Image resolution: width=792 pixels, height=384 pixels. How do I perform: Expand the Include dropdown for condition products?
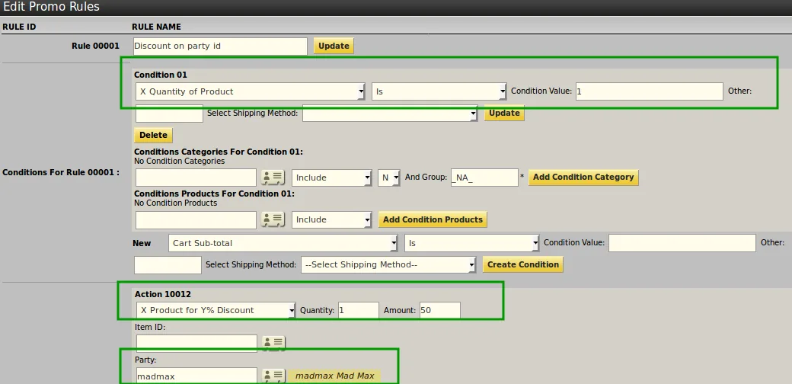coord(332,219)
